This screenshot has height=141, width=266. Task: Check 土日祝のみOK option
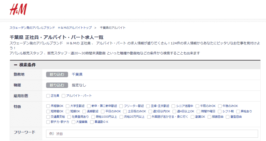pos(125,111)
